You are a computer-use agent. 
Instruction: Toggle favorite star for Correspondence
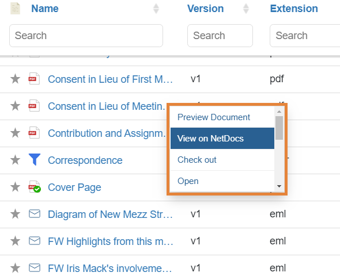tap(15, 160)
